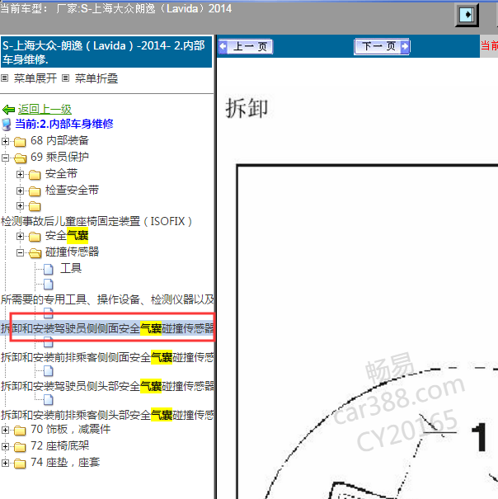Image resolution: width=498 pixels, height=499 pixels.
Task: Click the 68 内部装备 folder icon
Action: tap(20, 142)
